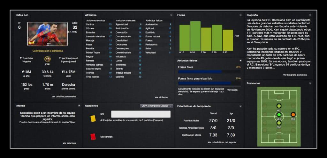327x158 pixels.
Task: Open the Posiciones panel dropdown arrow
Action: [x=310, y=83]
